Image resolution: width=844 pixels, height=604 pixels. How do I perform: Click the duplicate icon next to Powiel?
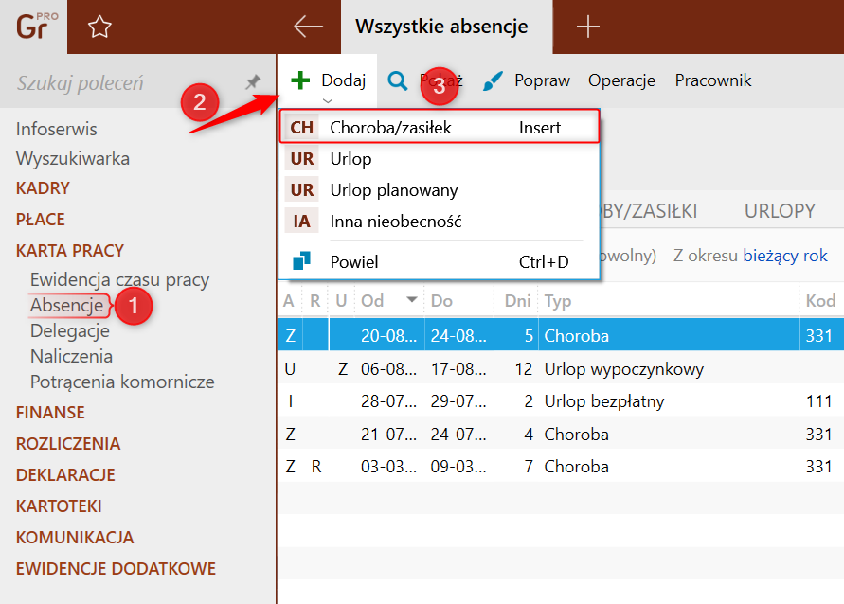301,261
